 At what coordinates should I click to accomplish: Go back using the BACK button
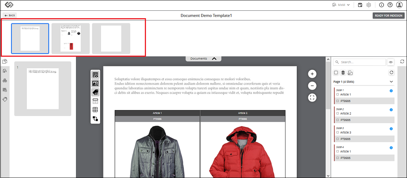point(10,16)
